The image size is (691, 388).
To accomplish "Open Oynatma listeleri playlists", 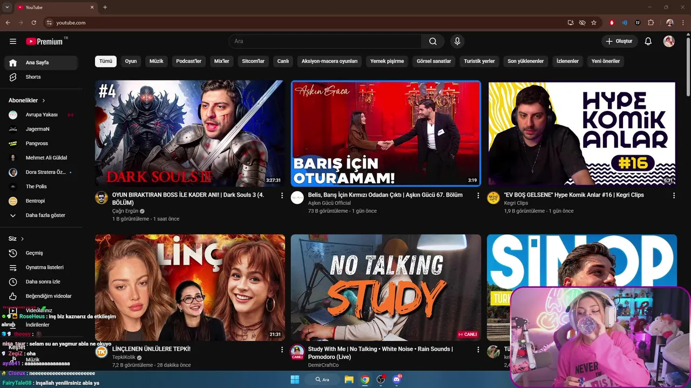I will pos(41,267).
